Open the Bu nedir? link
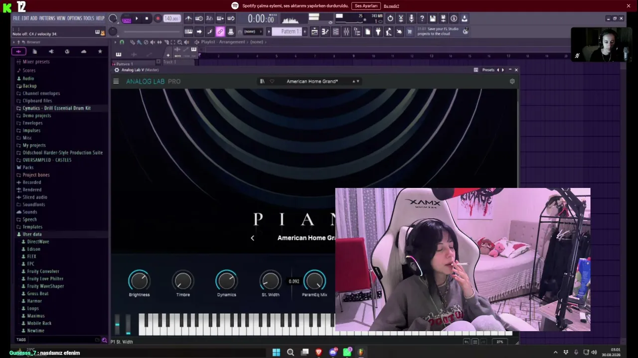The height and width of the screenshot is (358, 638). 391,6
